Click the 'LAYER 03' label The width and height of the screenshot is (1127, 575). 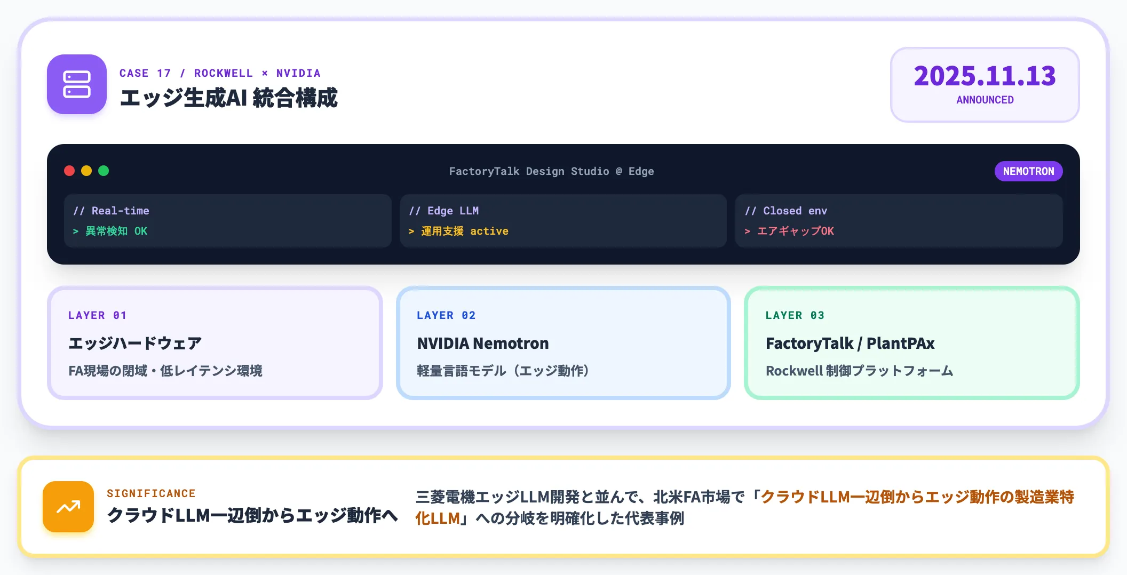pos(795,315)
